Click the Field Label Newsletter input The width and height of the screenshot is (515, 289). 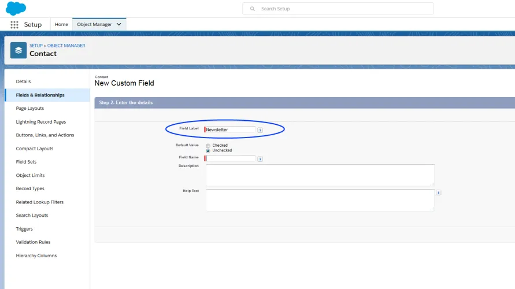point(229,129)
